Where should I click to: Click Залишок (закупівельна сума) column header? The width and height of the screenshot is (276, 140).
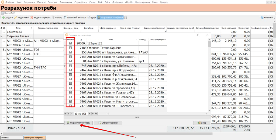tap(180, 28)
